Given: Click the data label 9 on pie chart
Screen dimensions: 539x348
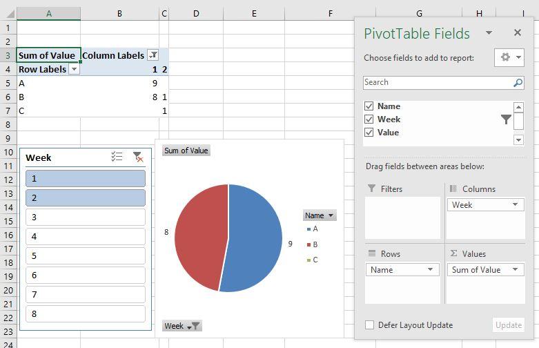Looking at the screenshot, I should click(x=291, y=244).
